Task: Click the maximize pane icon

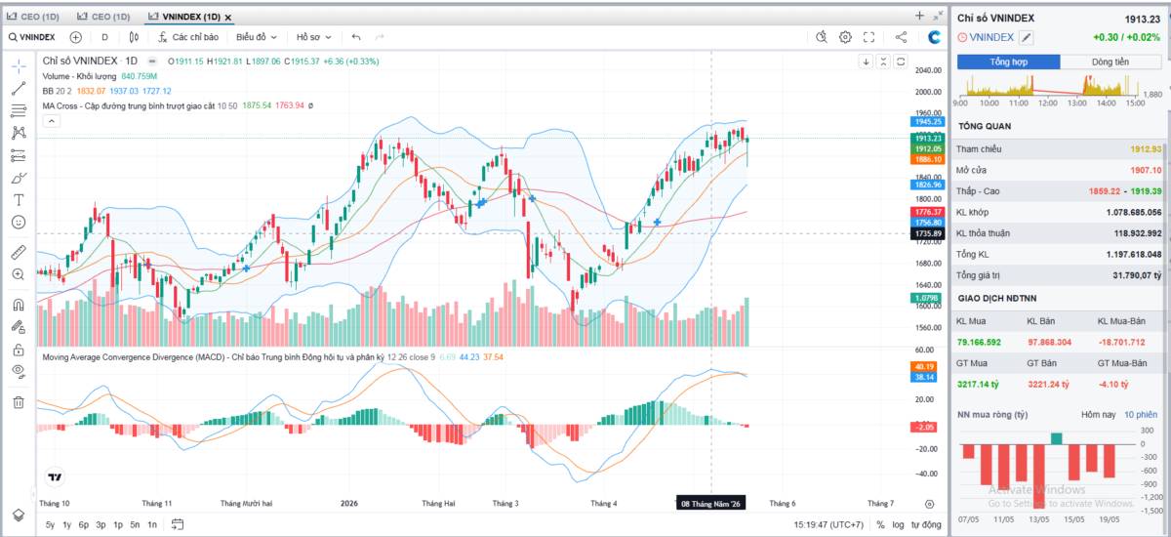Action: (901, 62)
